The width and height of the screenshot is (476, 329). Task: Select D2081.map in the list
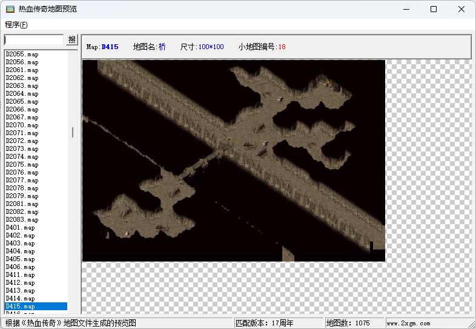coord(36,204)
